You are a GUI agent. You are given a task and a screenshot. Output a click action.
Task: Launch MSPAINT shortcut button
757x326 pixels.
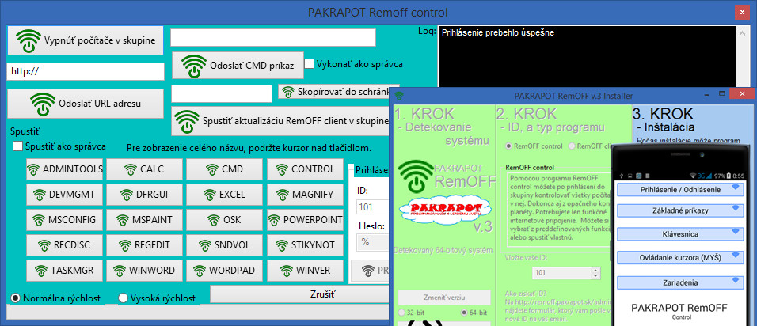(x=145, y=220)
